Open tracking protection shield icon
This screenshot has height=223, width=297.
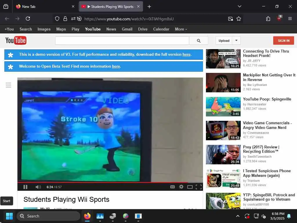[x=57, y=19]
